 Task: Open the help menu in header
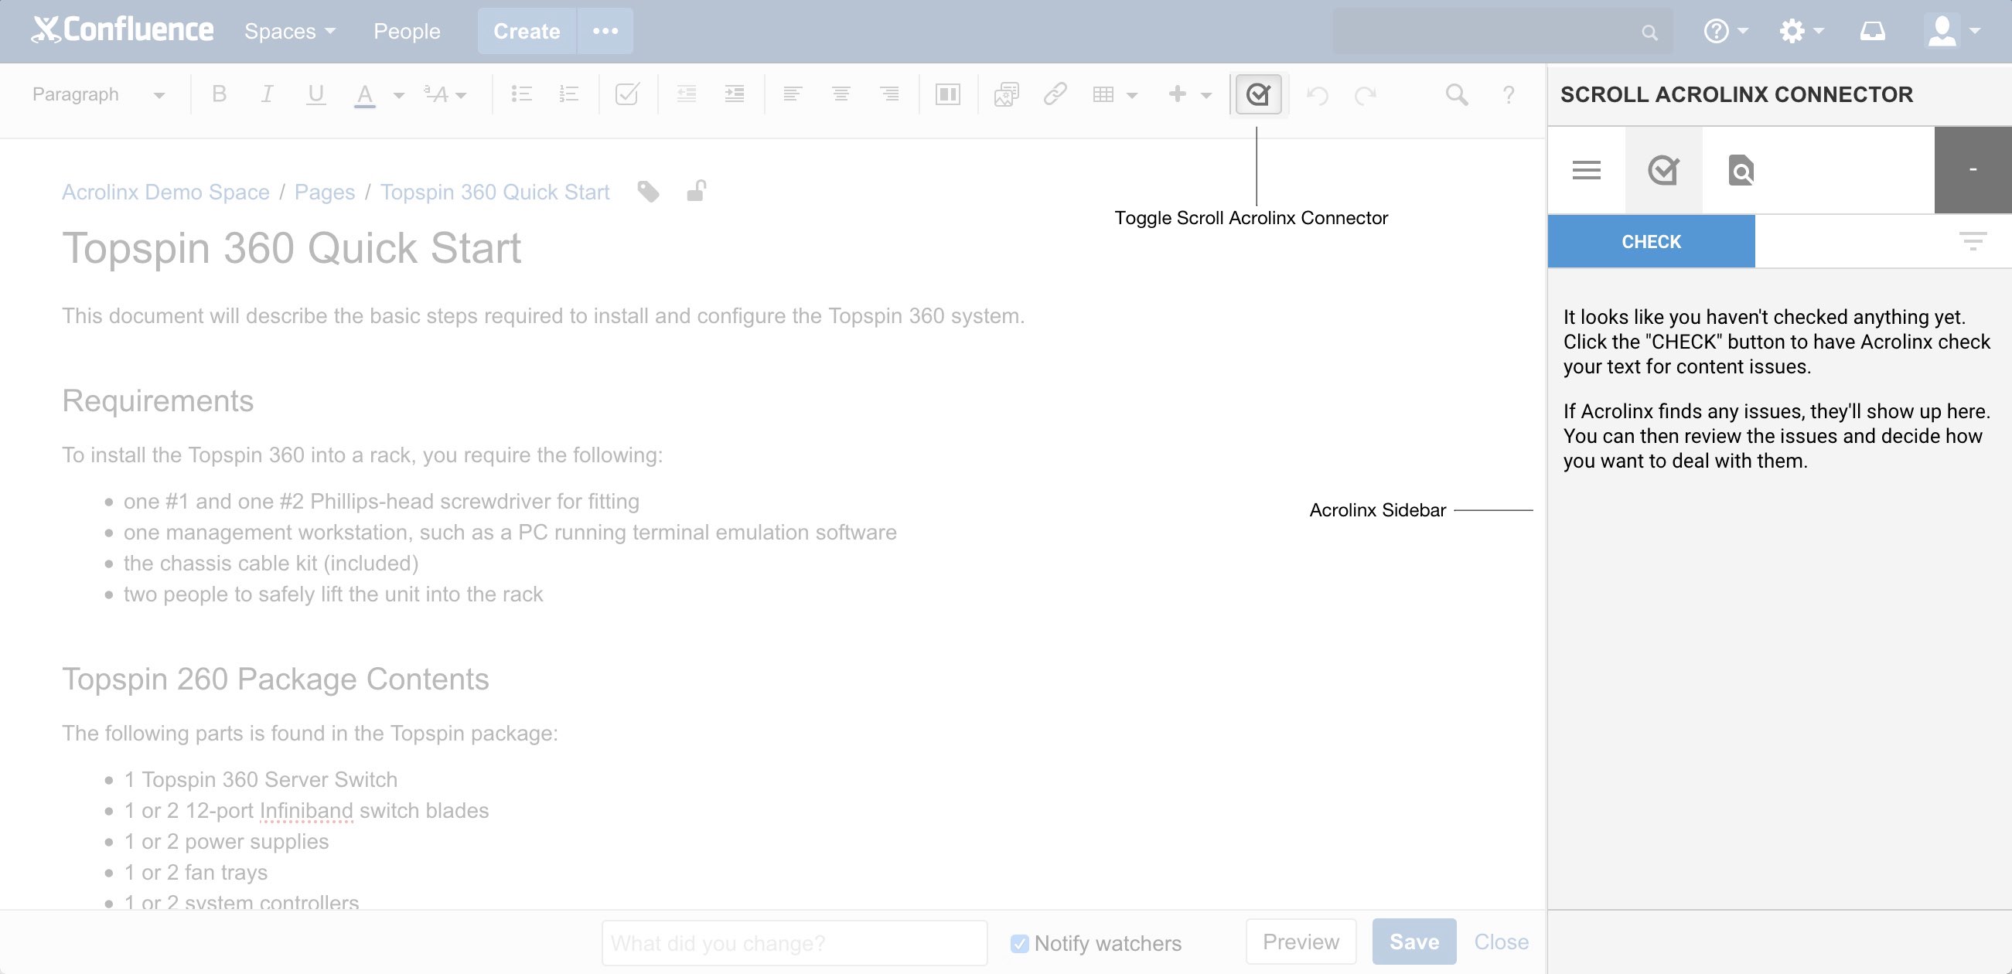[x=1724, y=31]
